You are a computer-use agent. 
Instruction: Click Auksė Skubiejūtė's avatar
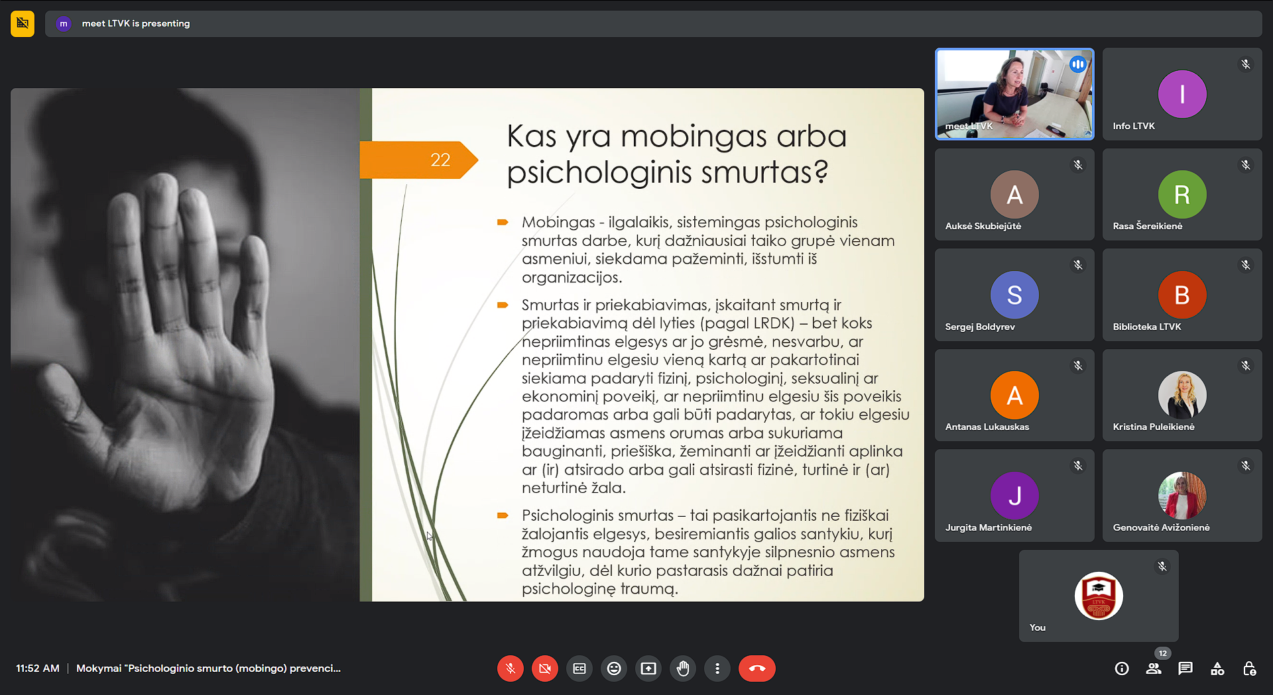point(1014,194)
